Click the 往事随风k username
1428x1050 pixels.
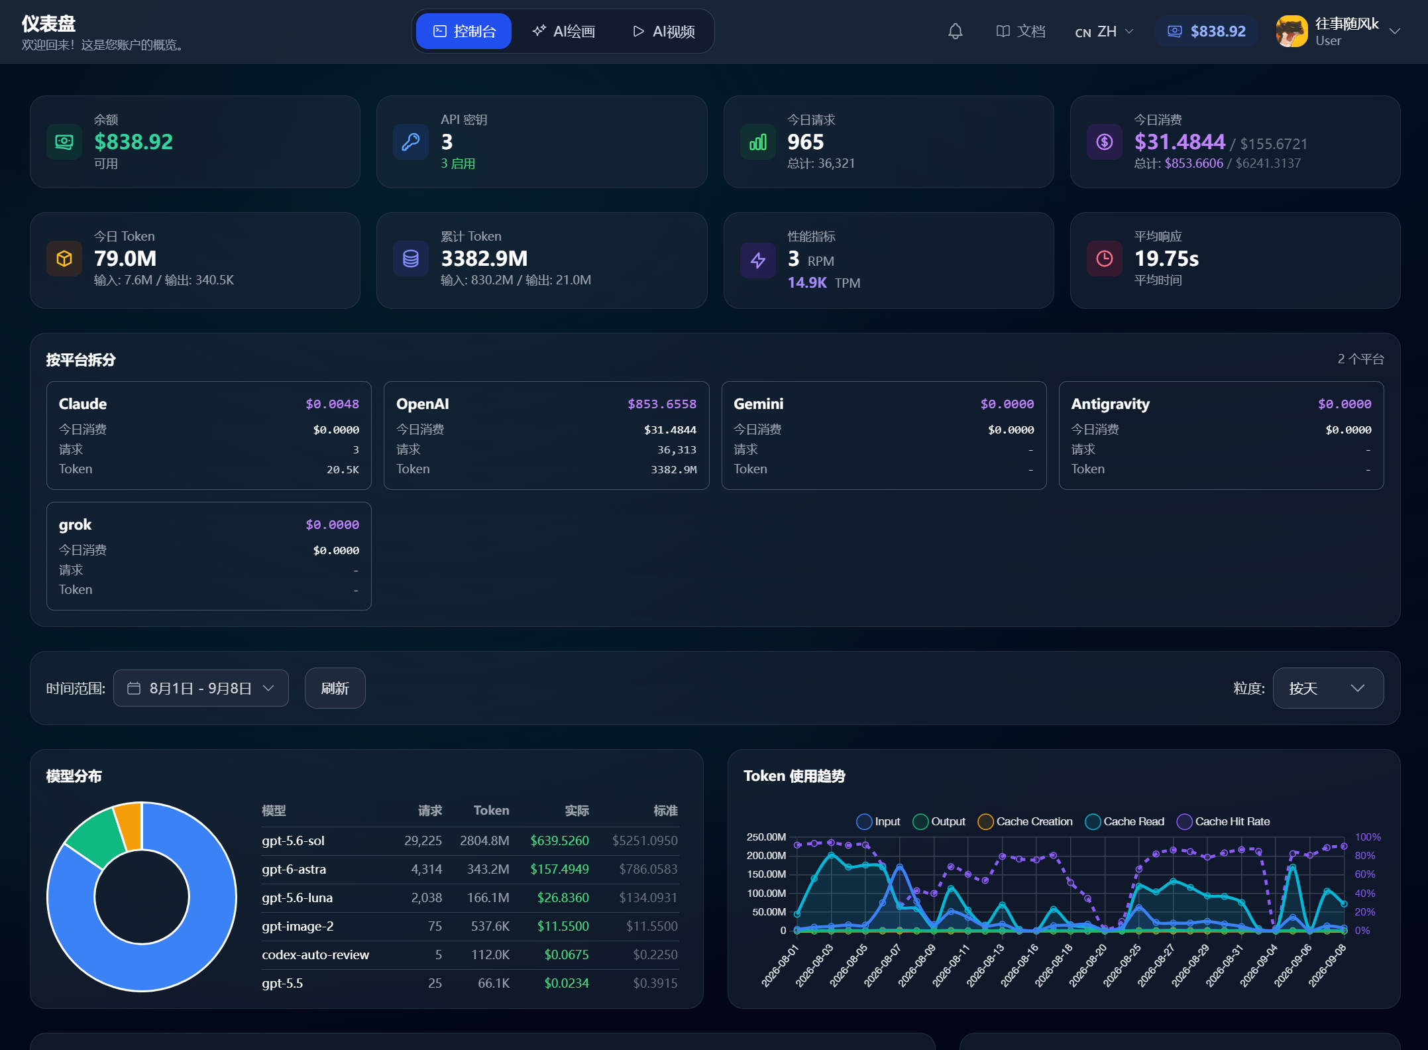click(1346, 24)
